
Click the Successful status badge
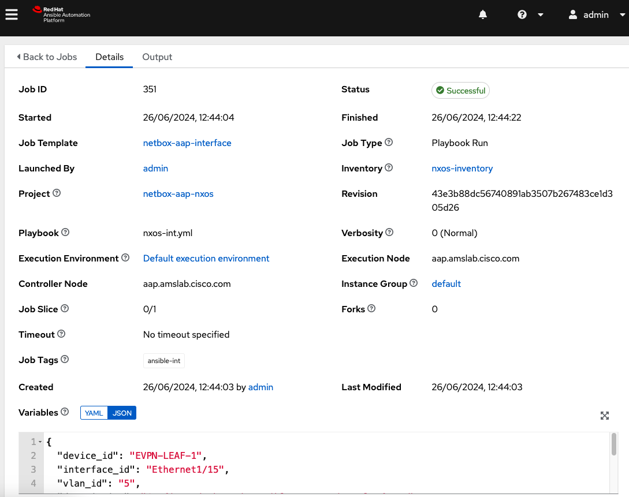460,91
